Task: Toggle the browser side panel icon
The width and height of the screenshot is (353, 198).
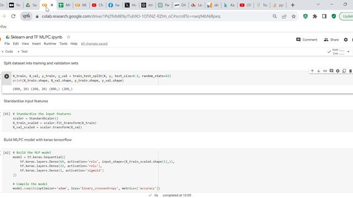Action: (x=324, y=16)
